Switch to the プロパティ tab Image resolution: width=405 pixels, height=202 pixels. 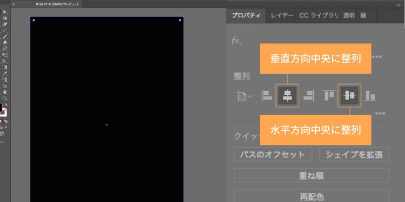246,16
